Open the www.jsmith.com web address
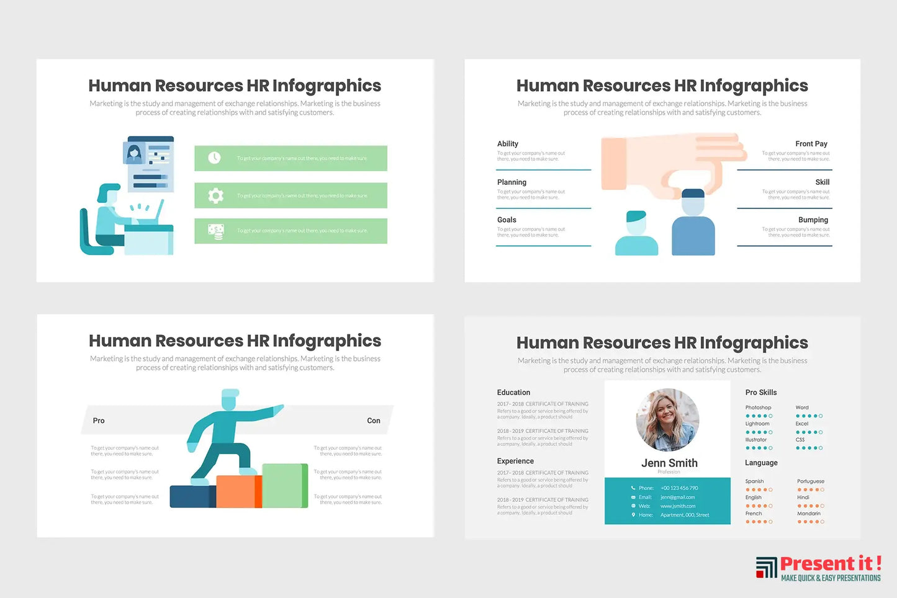897x598 pixels. tap(678, 506)
